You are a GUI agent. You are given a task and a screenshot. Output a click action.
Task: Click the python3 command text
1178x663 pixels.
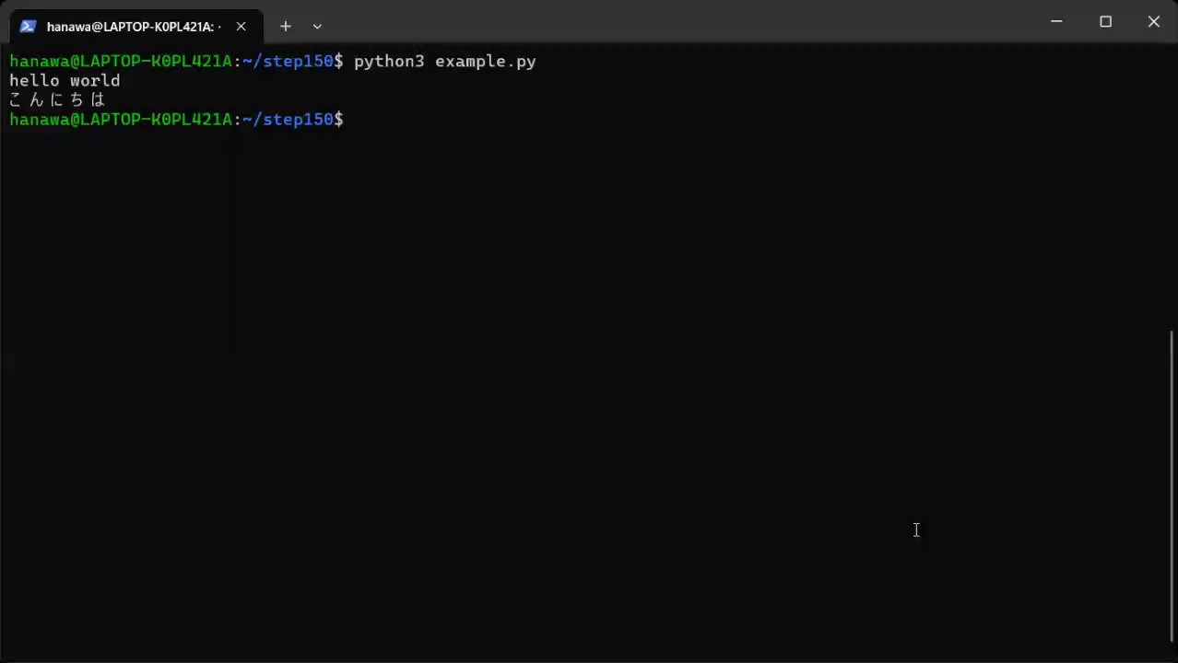[389, 62]
